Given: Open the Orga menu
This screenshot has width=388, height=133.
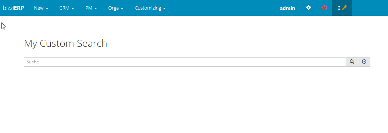Looking at the screenshot, I should click(116, 8).
